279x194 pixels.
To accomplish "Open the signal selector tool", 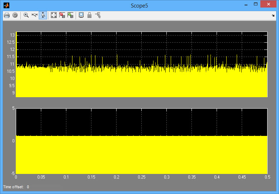I will (x=98, y=15).
